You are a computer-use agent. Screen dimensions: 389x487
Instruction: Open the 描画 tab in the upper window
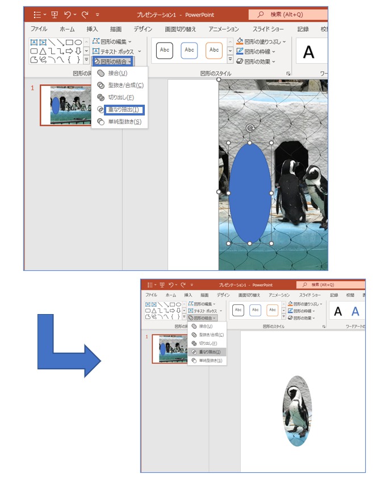point(116,29)
